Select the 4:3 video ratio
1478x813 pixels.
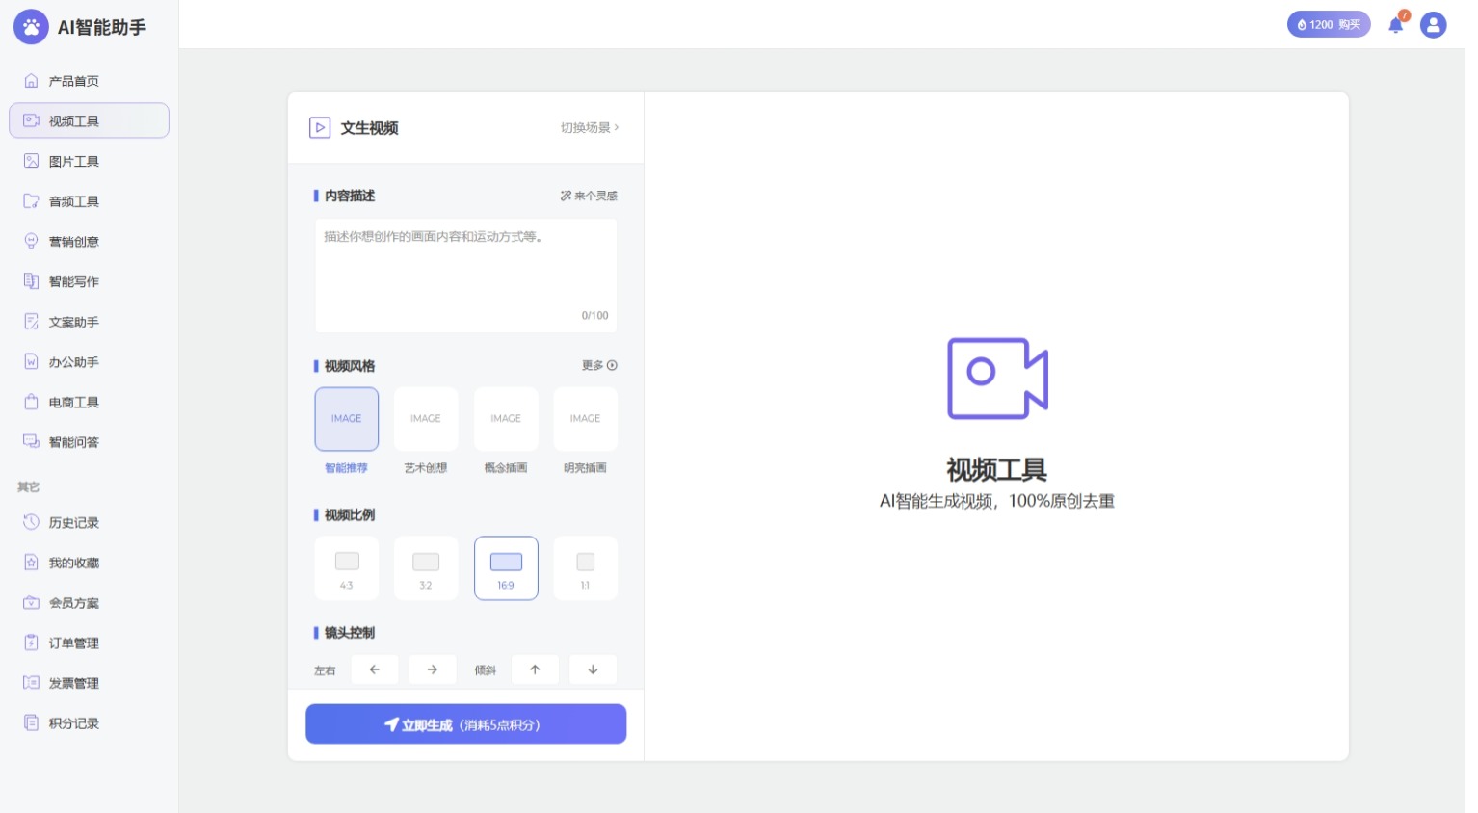(347, 568)
